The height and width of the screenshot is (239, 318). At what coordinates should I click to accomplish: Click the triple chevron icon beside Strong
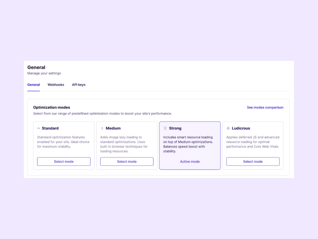(x=165, y=128)
